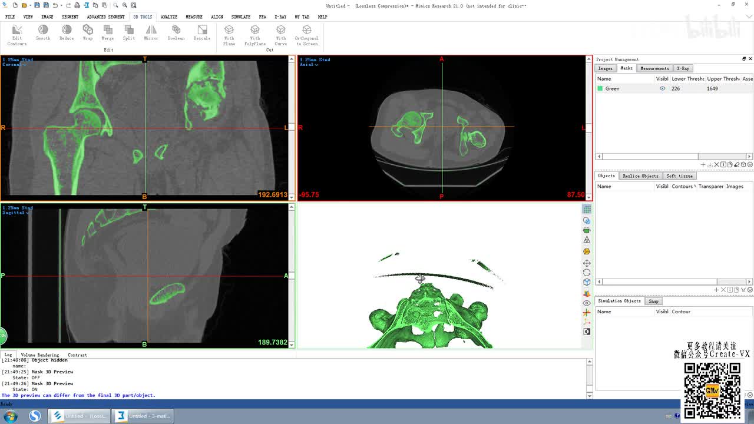Undock the Project Management panel
This screenshot has width=754, height=424.
tap(743, 59)
